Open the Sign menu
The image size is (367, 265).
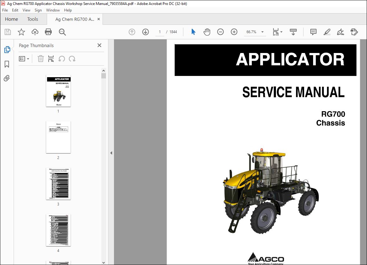38,10
